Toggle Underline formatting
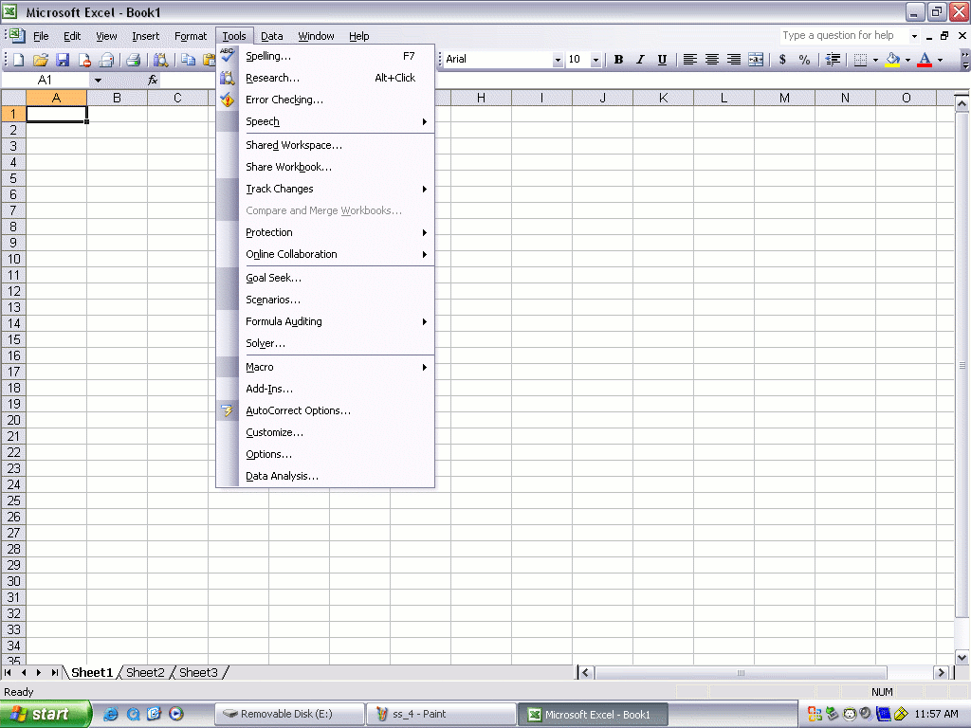Viewport: 971px width, 728px height. (662, 60)
